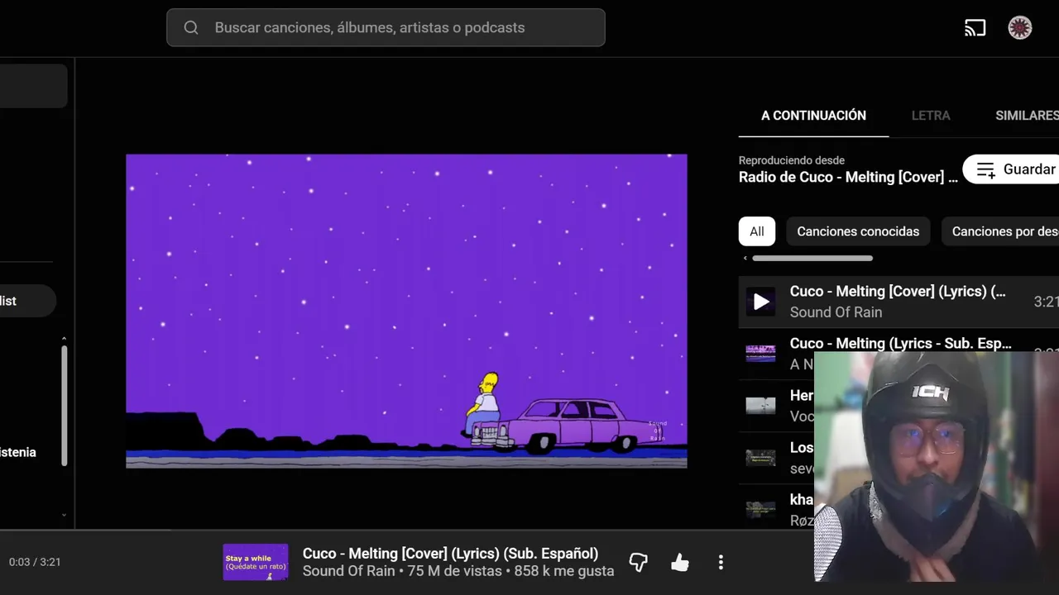Click the thumbnail of second queue song
This screenshot has height=595, width=1059.
(x=760, y=354)
